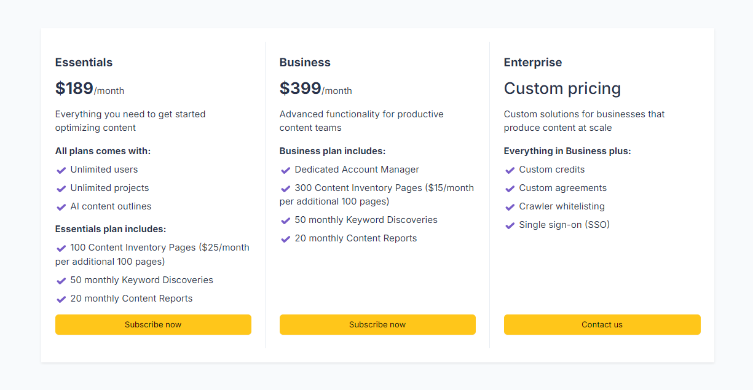
Task: Click the 'Business plan includes:' label
Action: (x=333, y=151)
